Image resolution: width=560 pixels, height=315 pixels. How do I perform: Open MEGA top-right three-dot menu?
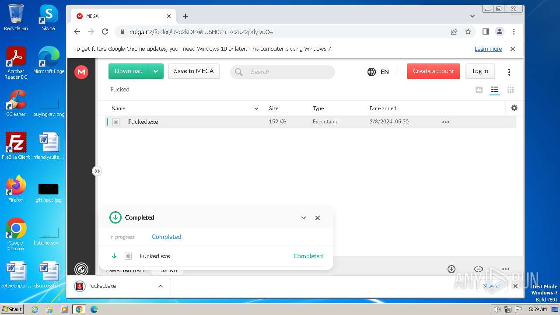pos(509,72)
